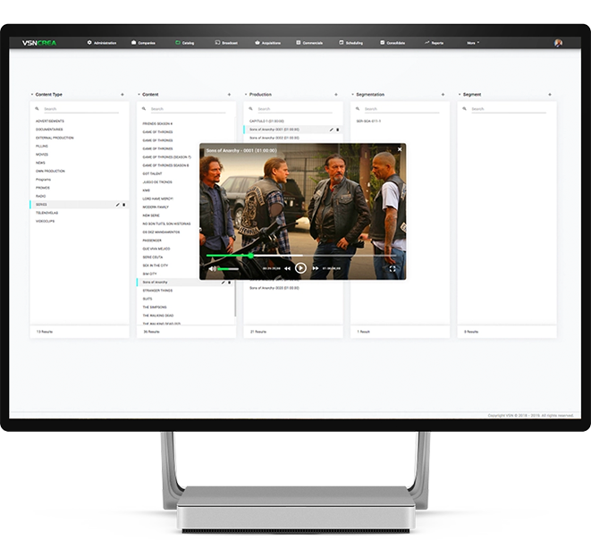Play the video preview
Viewport: 591px width, 540px height.
(x=300, y=268)
